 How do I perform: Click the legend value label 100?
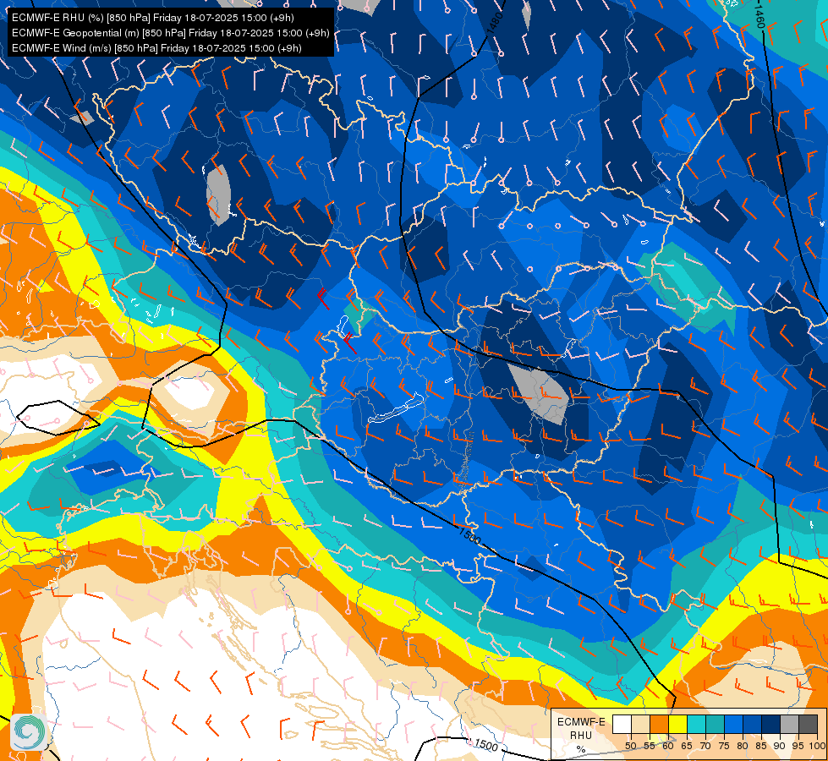(817, 746)
